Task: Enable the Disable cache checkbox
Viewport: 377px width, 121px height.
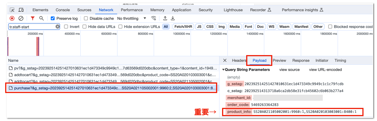Action: 86,18
